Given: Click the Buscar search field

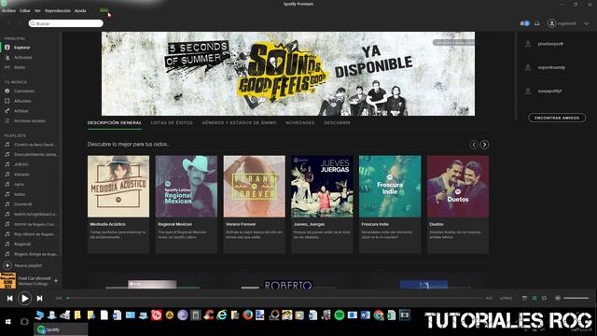Looking at the screenshot, I should pos(66,23).
